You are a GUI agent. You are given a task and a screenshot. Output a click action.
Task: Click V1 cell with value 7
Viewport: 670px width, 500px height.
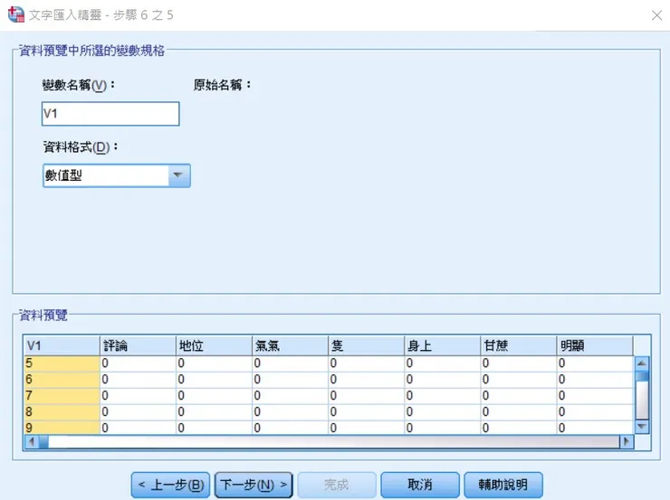click(x=62, y=396)
